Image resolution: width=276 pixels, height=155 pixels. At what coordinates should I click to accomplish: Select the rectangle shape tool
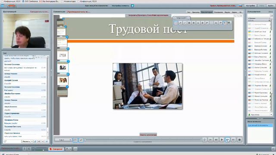pos(189,23)
